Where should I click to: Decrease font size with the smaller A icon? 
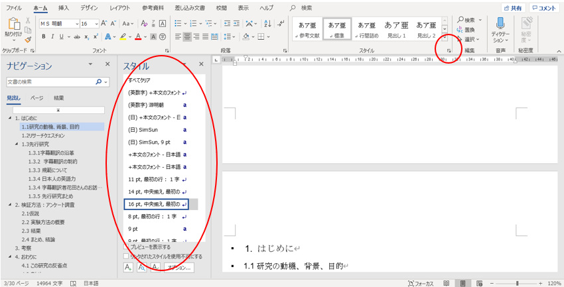[113, 24]
